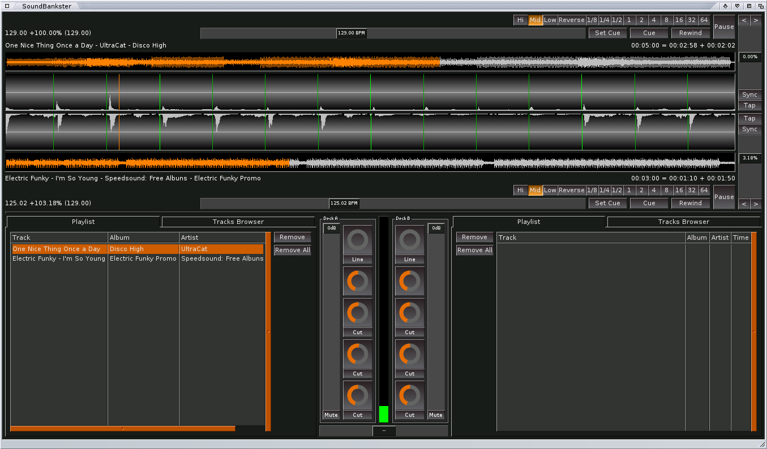This screenshot has height=449, width=767.
Task: Click the previous arrow button on top deck
Action: pyautogui.click(x=744, y=20)
